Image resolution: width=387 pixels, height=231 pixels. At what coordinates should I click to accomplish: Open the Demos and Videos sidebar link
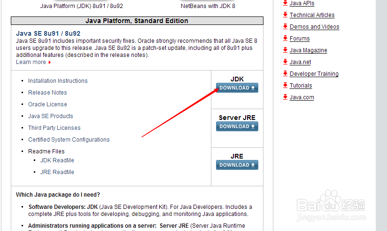pyautogui.click(x=315, y=27)
